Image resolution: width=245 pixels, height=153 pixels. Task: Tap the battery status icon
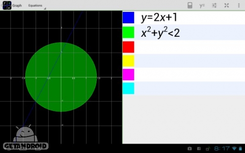(241, 148)
